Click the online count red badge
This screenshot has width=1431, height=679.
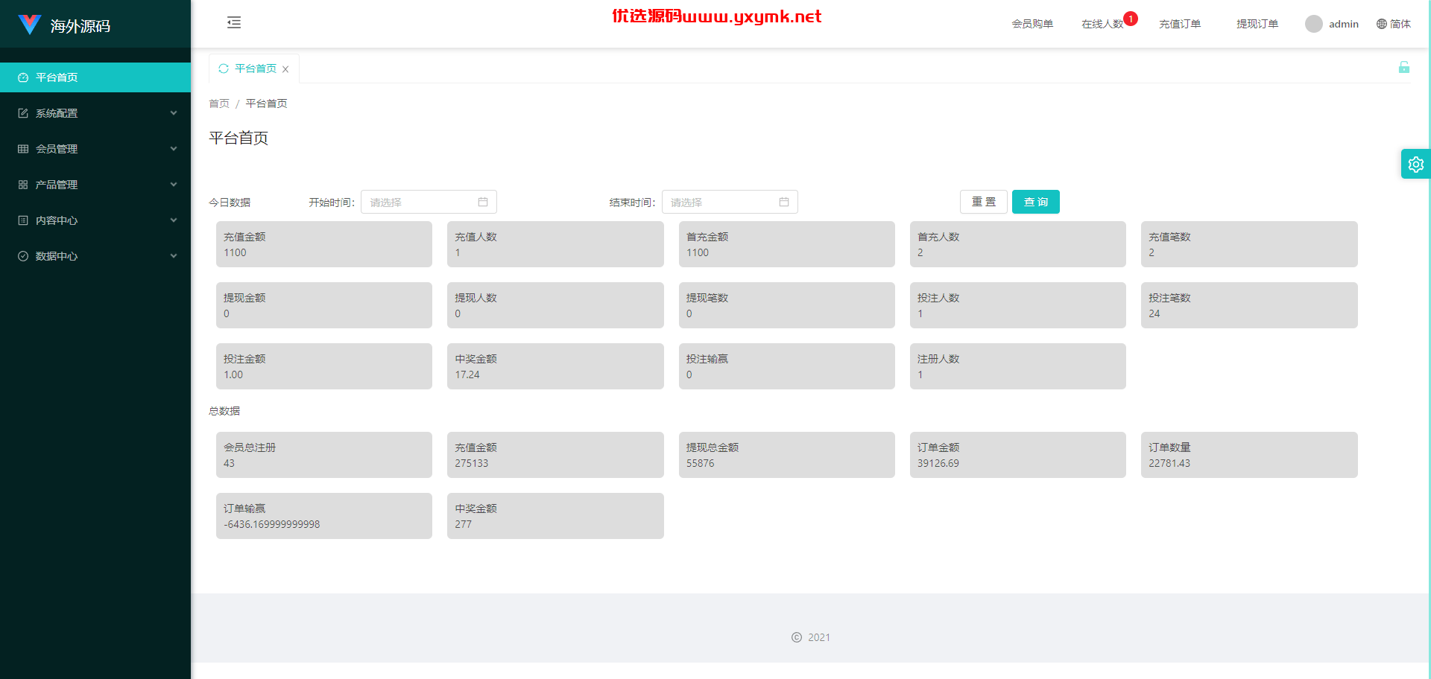coord(1131,19)
